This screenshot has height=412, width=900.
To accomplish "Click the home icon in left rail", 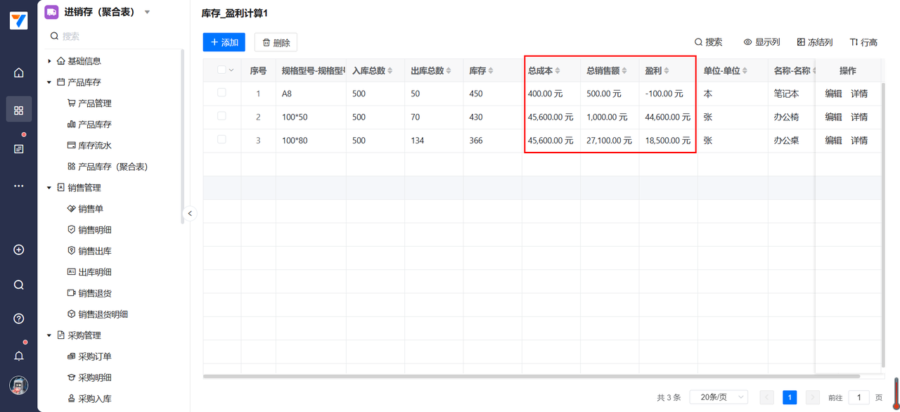I will (x=19, y=73).
